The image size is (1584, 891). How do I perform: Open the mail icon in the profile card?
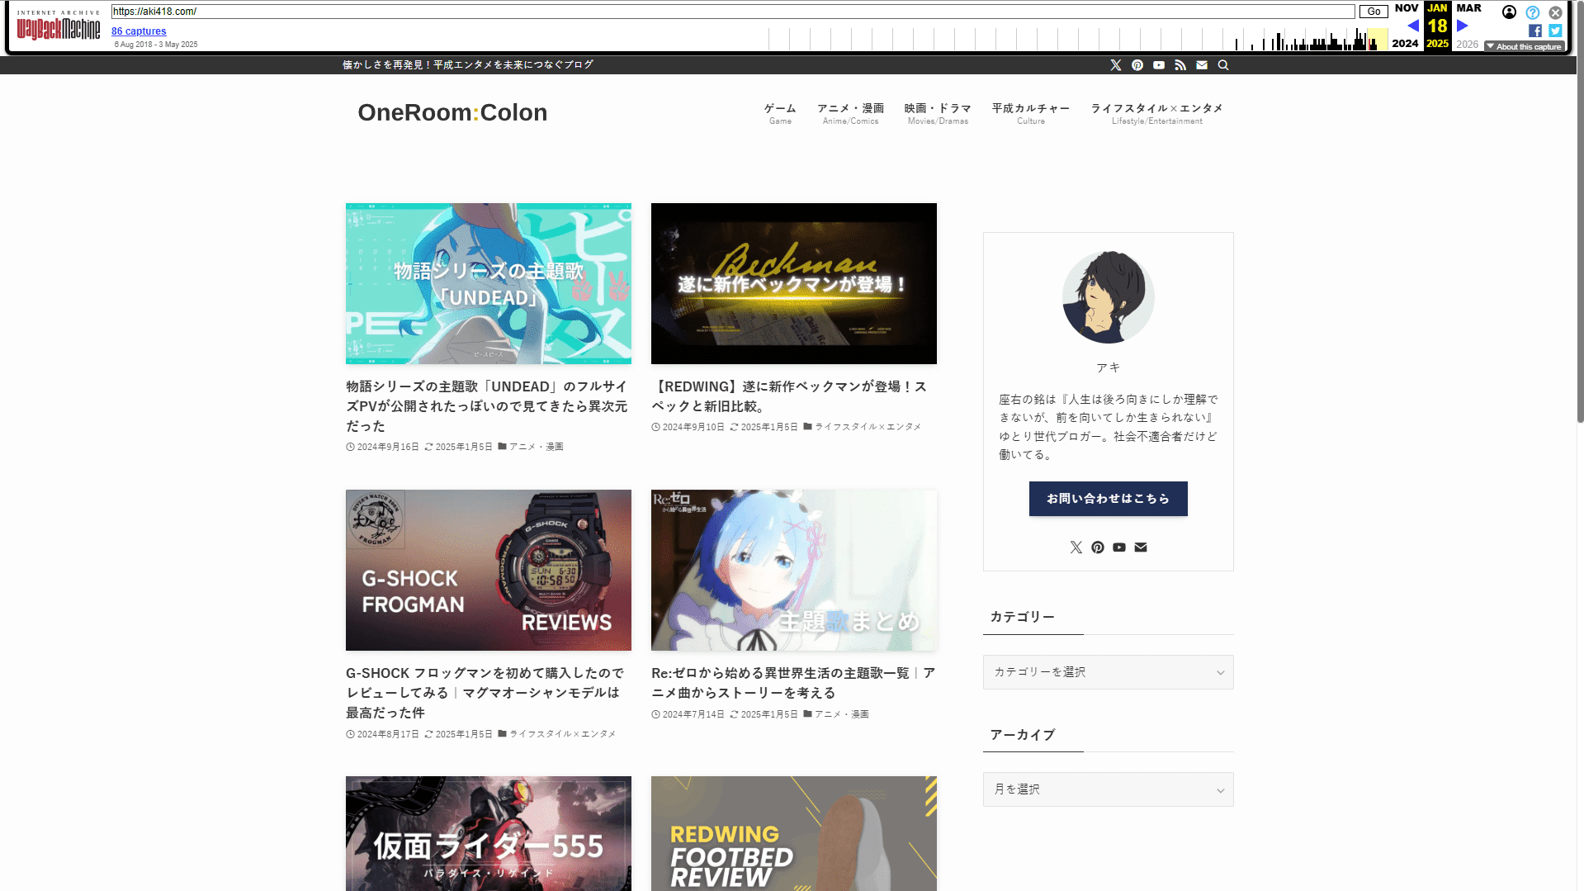click(x=1141, y=547)
